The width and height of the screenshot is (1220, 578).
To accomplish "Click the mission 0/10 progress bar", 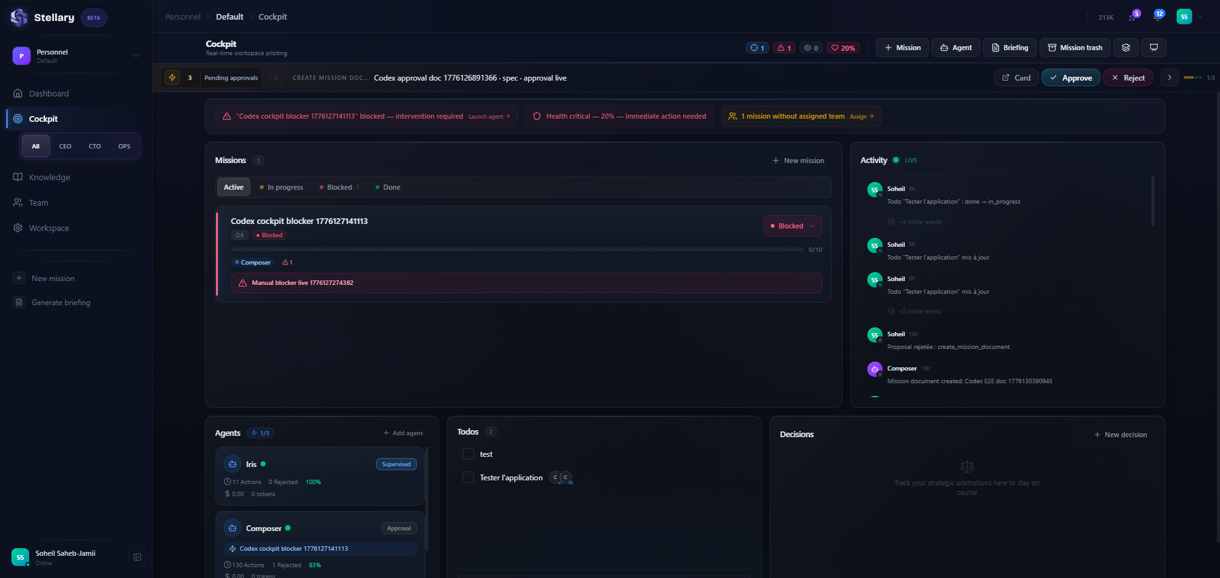I will [x=517, y=250].
